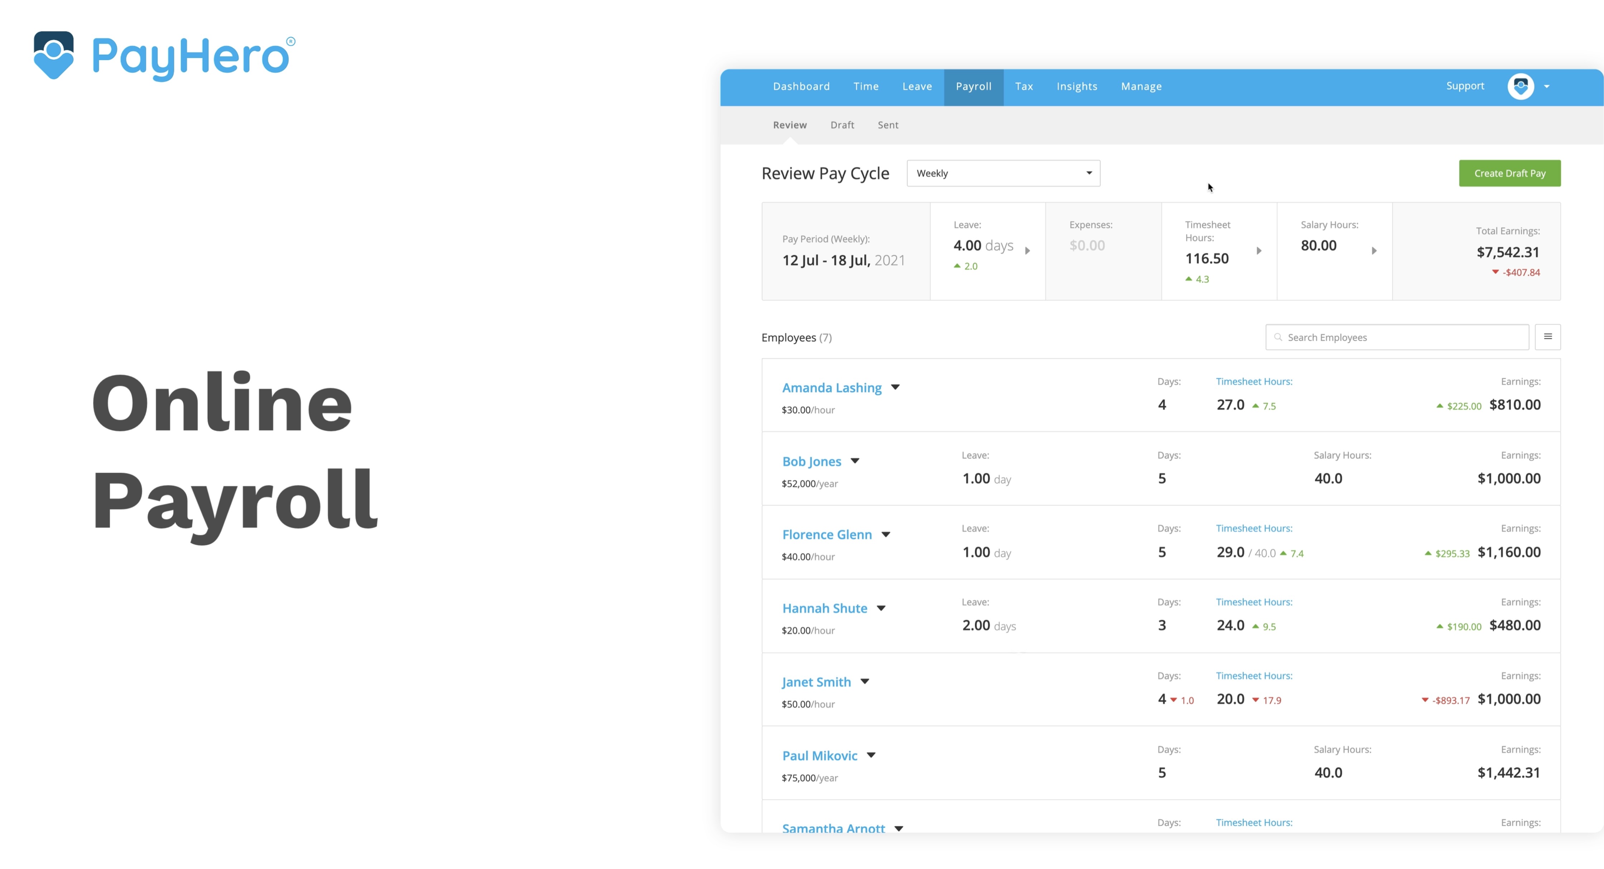The width and height of the screenshot is (1604, 869).
Task: Open the Insights menu
Action: 1077,87
